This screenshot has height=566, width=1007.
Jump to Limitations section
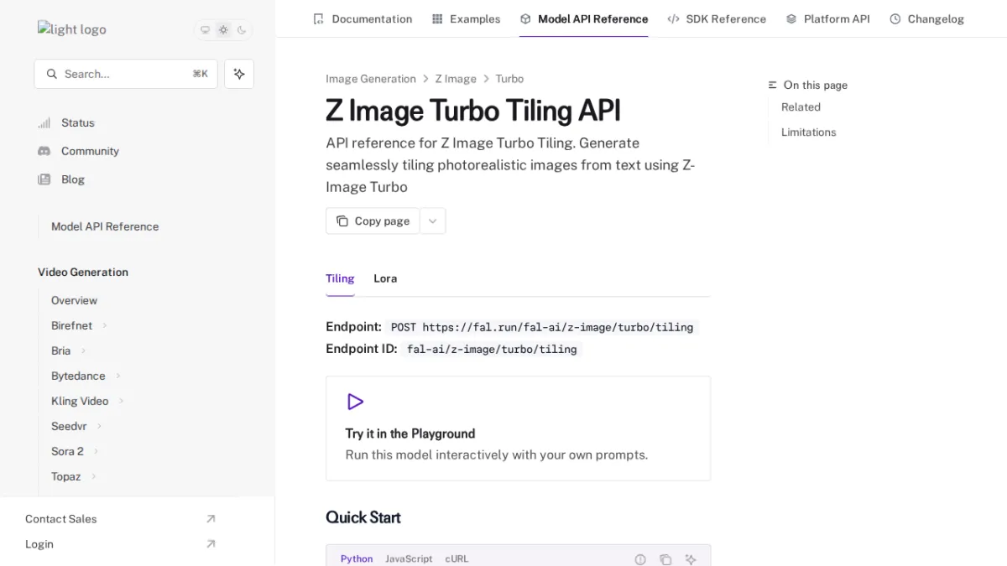point(808,132)
